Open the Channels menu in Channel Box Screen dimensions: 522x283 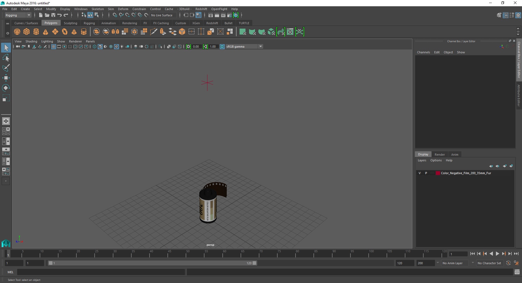(x=423, y=52)
